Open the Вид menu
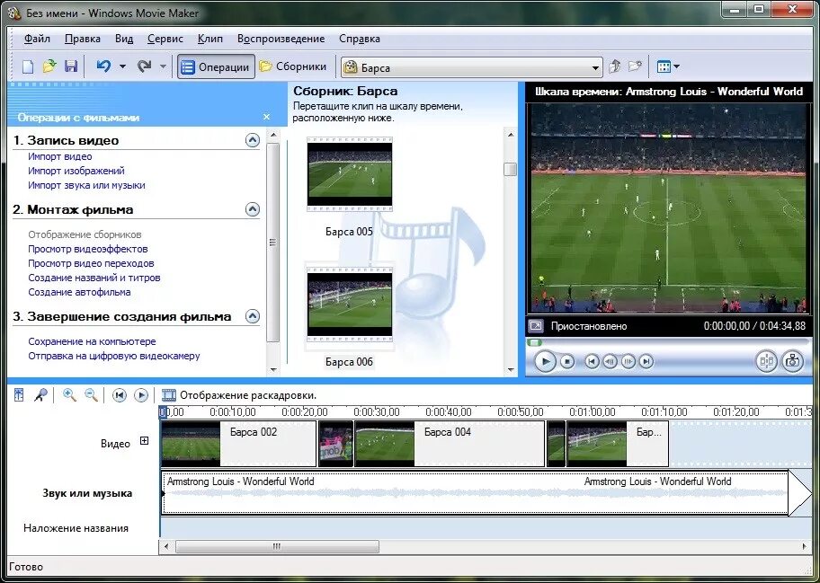Screen dimensions: 820x583 [124, 39]
